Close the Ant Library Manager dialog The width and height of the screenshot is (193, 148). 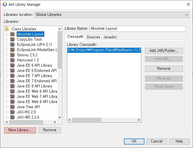coord(188,4)
